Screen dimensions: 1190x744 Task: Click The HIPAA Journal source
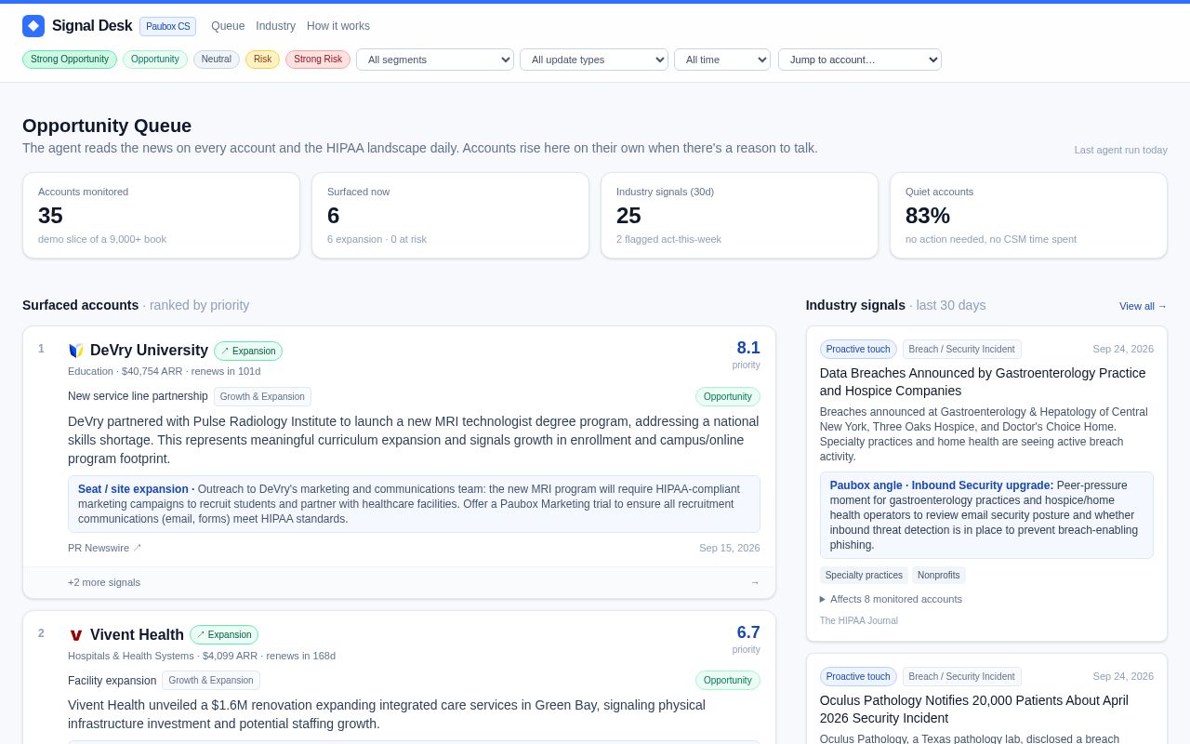click(x=859, y=620)
